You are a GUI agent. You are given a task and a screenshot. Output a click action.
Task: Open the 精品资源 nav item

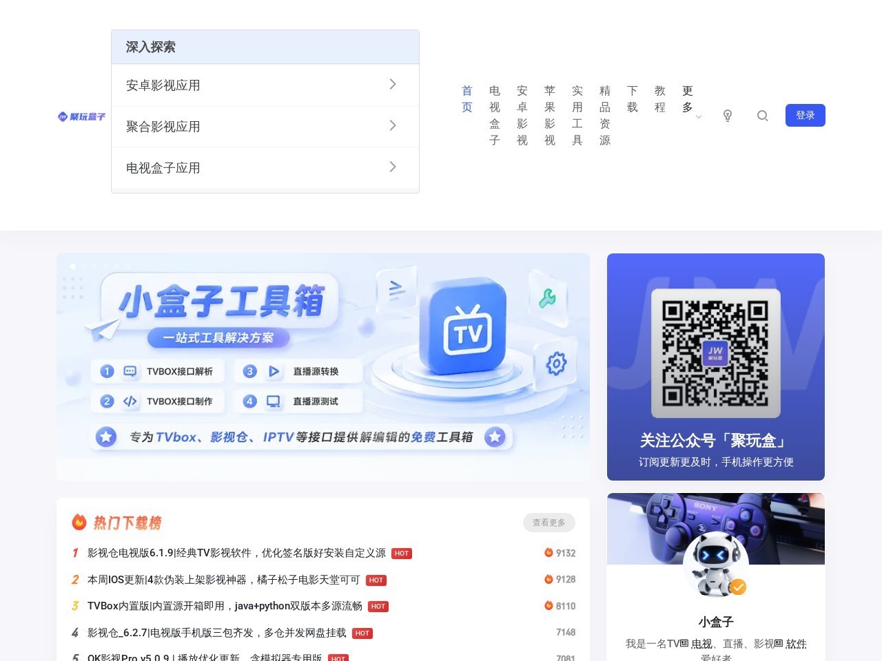point(605,116)
